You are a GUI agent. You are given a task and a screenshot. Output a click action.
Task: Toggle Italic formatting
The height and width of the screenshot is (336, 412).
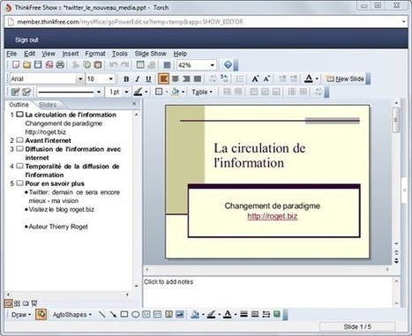click(x=137, y=78)
